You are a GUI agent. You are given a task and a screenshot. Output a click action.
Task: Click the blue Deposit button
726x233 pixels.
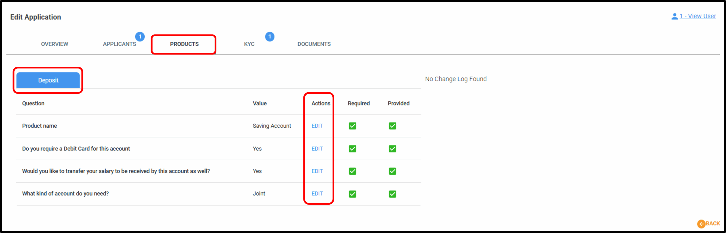coord(48,80)
